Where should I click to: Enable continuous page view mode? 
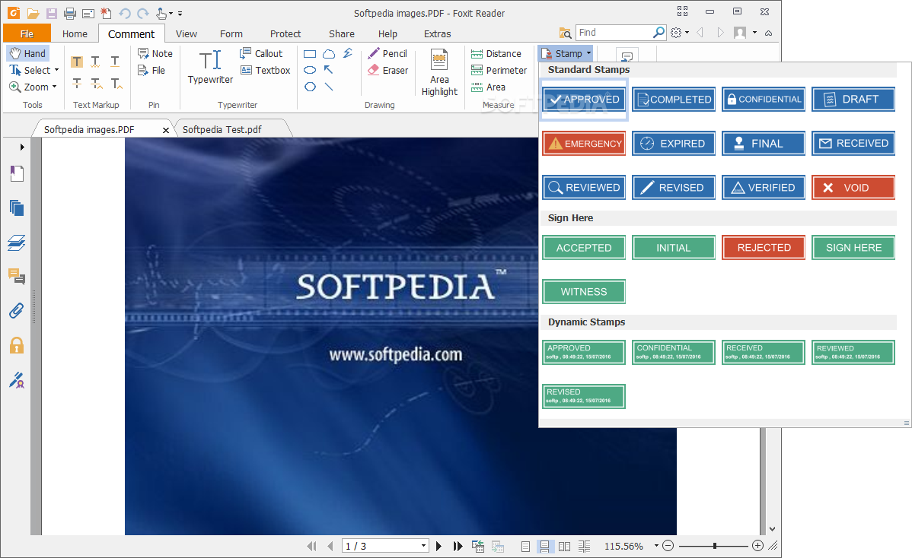tap(544, 546)
